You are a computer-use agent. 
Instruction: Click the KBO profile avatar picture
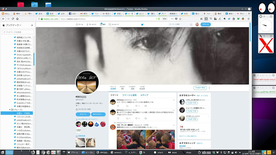point(87,82)
